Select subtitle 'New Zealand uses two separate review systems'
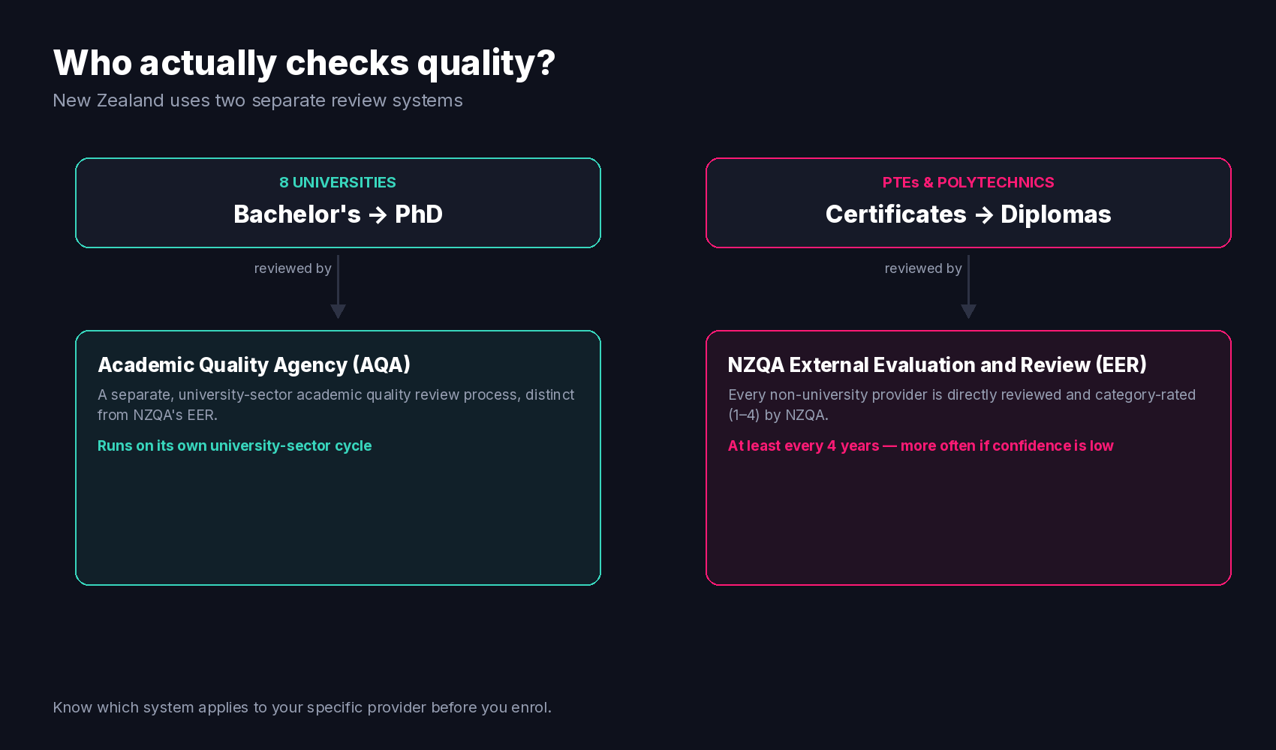 257,100
